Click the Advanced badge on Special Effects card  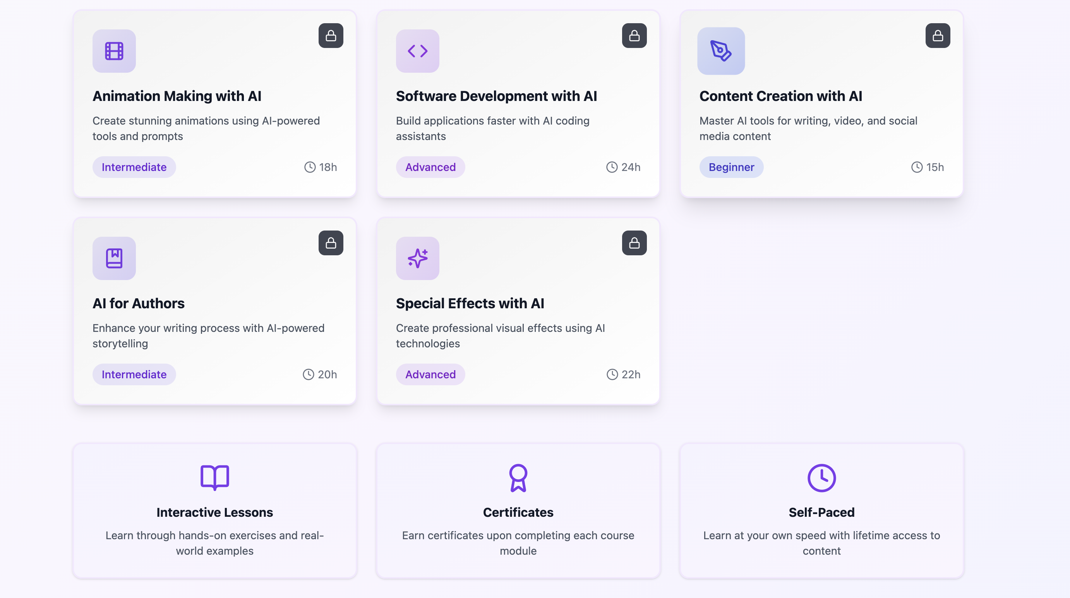[430, 374]
